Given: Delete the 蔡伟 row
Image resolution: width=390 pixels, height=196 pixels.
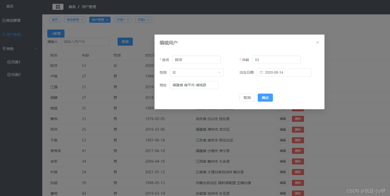Looking at the screenshot, I should pos(298,119).
